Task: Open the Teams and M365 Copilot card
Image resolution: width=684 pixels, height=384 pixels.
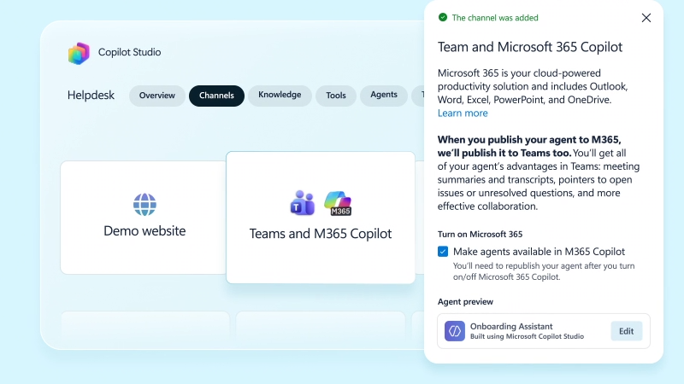Action: [321, 218]
